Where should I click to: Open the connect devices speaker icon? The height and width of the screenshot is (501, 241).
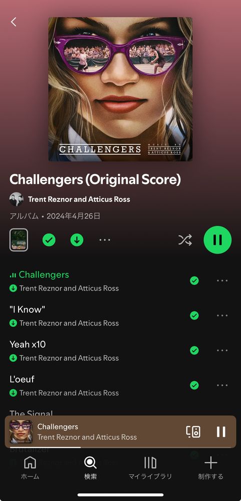point(193,432)
